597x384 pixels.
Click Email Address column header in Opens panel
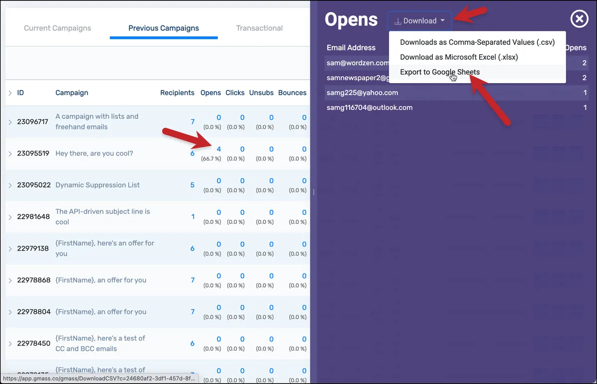(351, 48)
